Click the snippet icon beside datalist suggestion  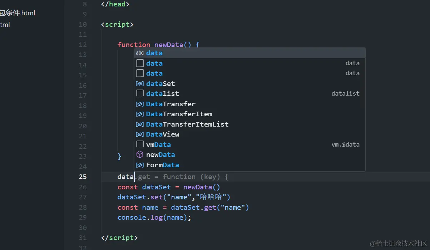click(140, 94)
